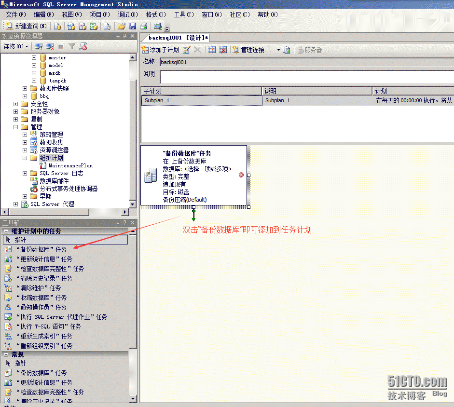This screenshot has height=407, width=454.
Task: Click the 说明 description input field
Action: (x=307, y=77)
